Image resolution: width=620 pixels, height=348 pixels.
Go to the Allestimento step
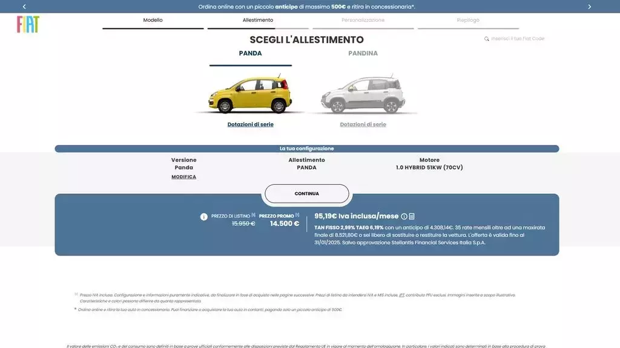coord(258,20)
